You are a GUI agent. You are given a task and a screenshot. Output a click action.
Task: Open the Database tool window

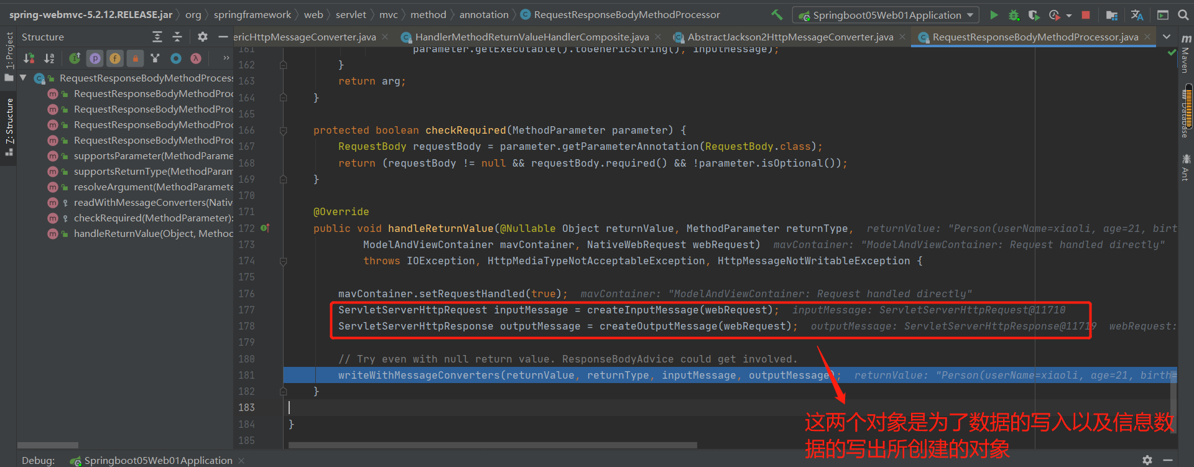(1186, 113)
